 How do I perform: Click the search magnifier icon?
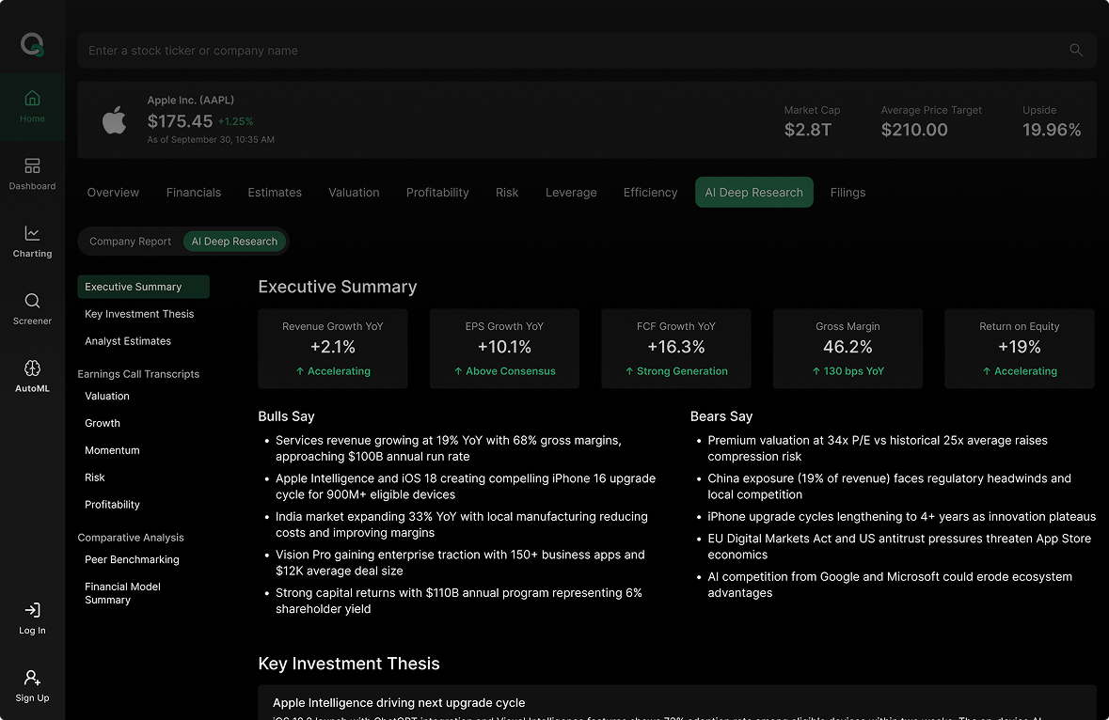click(x=1076, y=51)
